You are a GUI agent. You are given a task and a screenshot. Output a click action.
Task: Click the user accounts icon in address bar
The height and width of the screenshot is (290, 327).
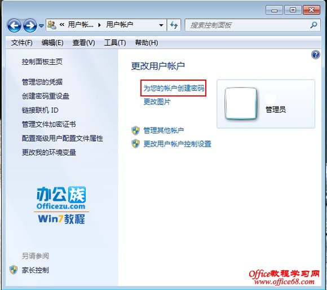[51, 25]
